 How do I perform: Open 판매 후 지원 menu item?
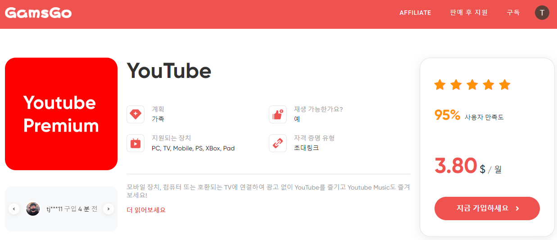(x=469, y=13)
